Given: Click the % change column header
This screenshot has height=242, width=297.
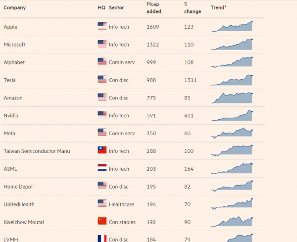Looking at the screenshot, I should [x=193, y=8].
